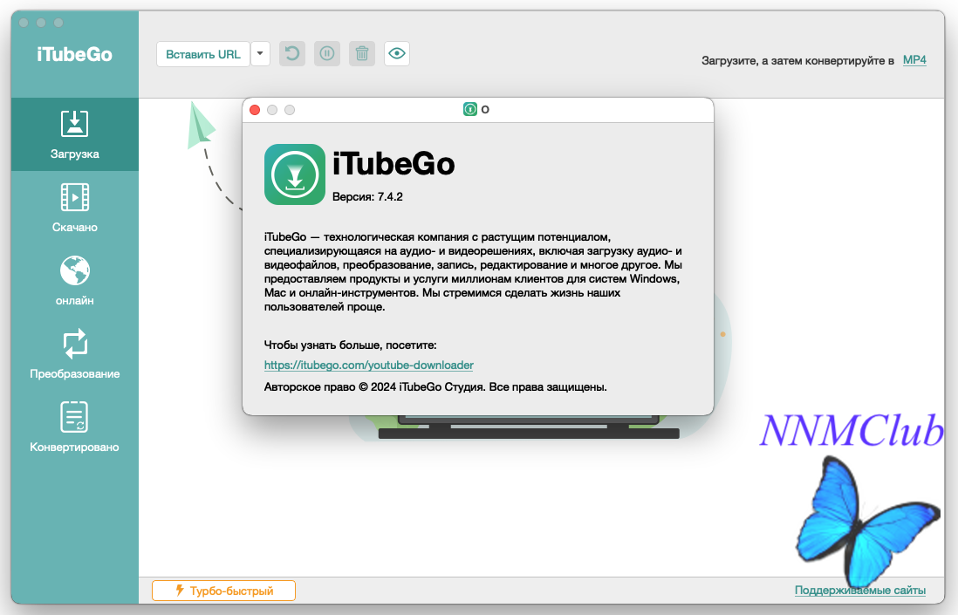The width and height of the screenshot is (958, 615).
Task: Click the pause all downloads icon
Action: pos(327,54)
